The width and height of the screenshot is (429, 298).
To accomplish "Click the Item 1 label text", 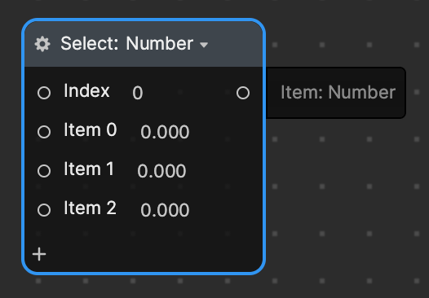I will 89,169.
